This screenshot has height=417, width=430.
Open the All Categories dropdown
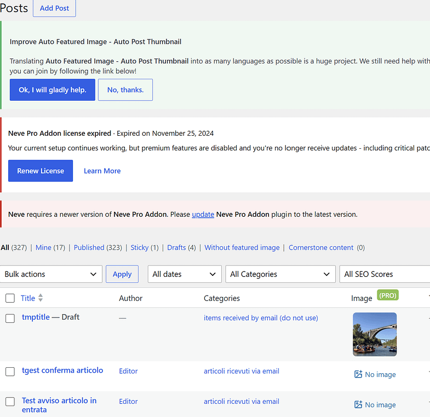point(280,274)
